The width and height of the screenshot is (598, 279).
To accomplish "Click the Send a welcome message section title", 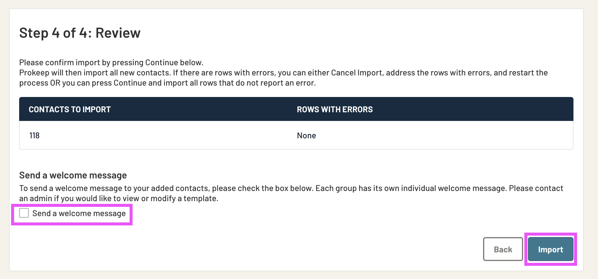I will point(73,175).
